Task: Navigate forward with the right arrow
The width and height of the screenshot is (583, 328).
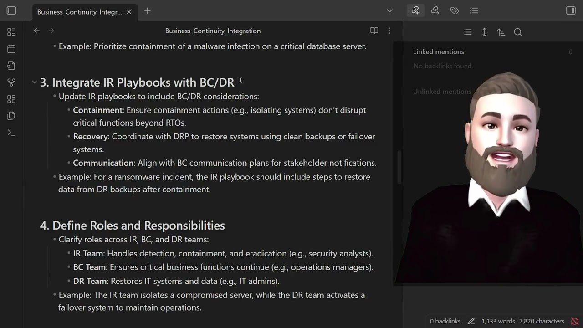Action: point(51,31)
